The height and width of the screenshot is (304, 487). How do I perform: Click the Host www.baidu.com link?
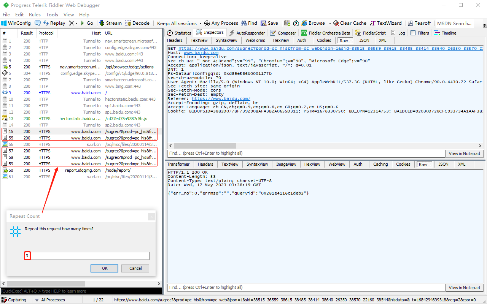pyautogui.click(x=201, y=52)
